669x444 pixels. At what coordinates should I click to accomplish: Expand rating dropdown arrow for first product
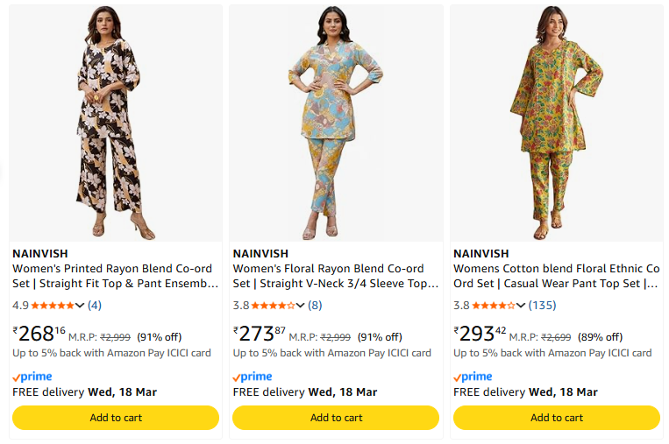(x=81, y=306)
